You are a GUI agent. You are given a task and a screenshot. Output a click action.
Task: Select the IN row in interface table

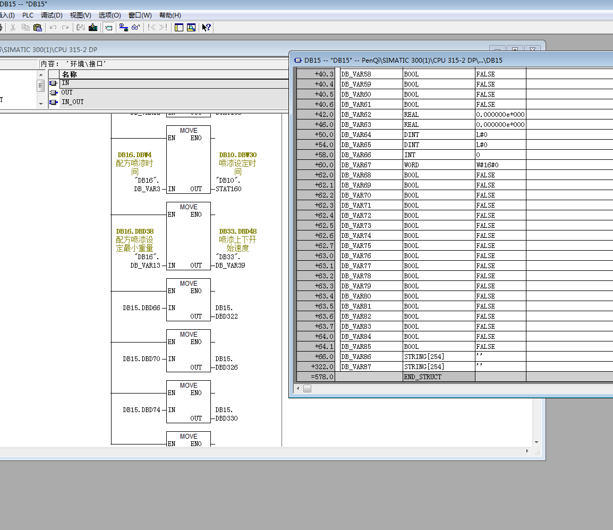[x=174, y=83]
